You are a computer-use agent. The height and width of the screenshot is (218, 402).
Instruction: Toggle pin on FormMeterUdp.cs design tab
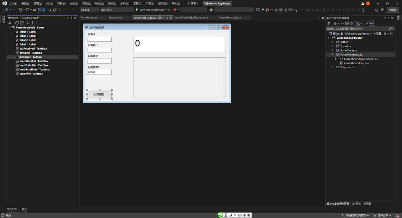[x=167, y=18]
